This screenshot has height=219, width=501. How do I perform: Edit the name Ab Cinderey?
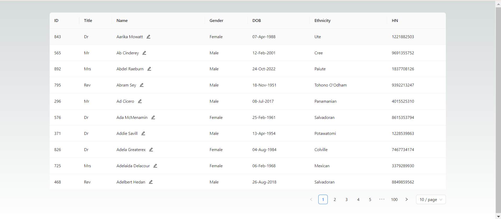pos(144,53)
